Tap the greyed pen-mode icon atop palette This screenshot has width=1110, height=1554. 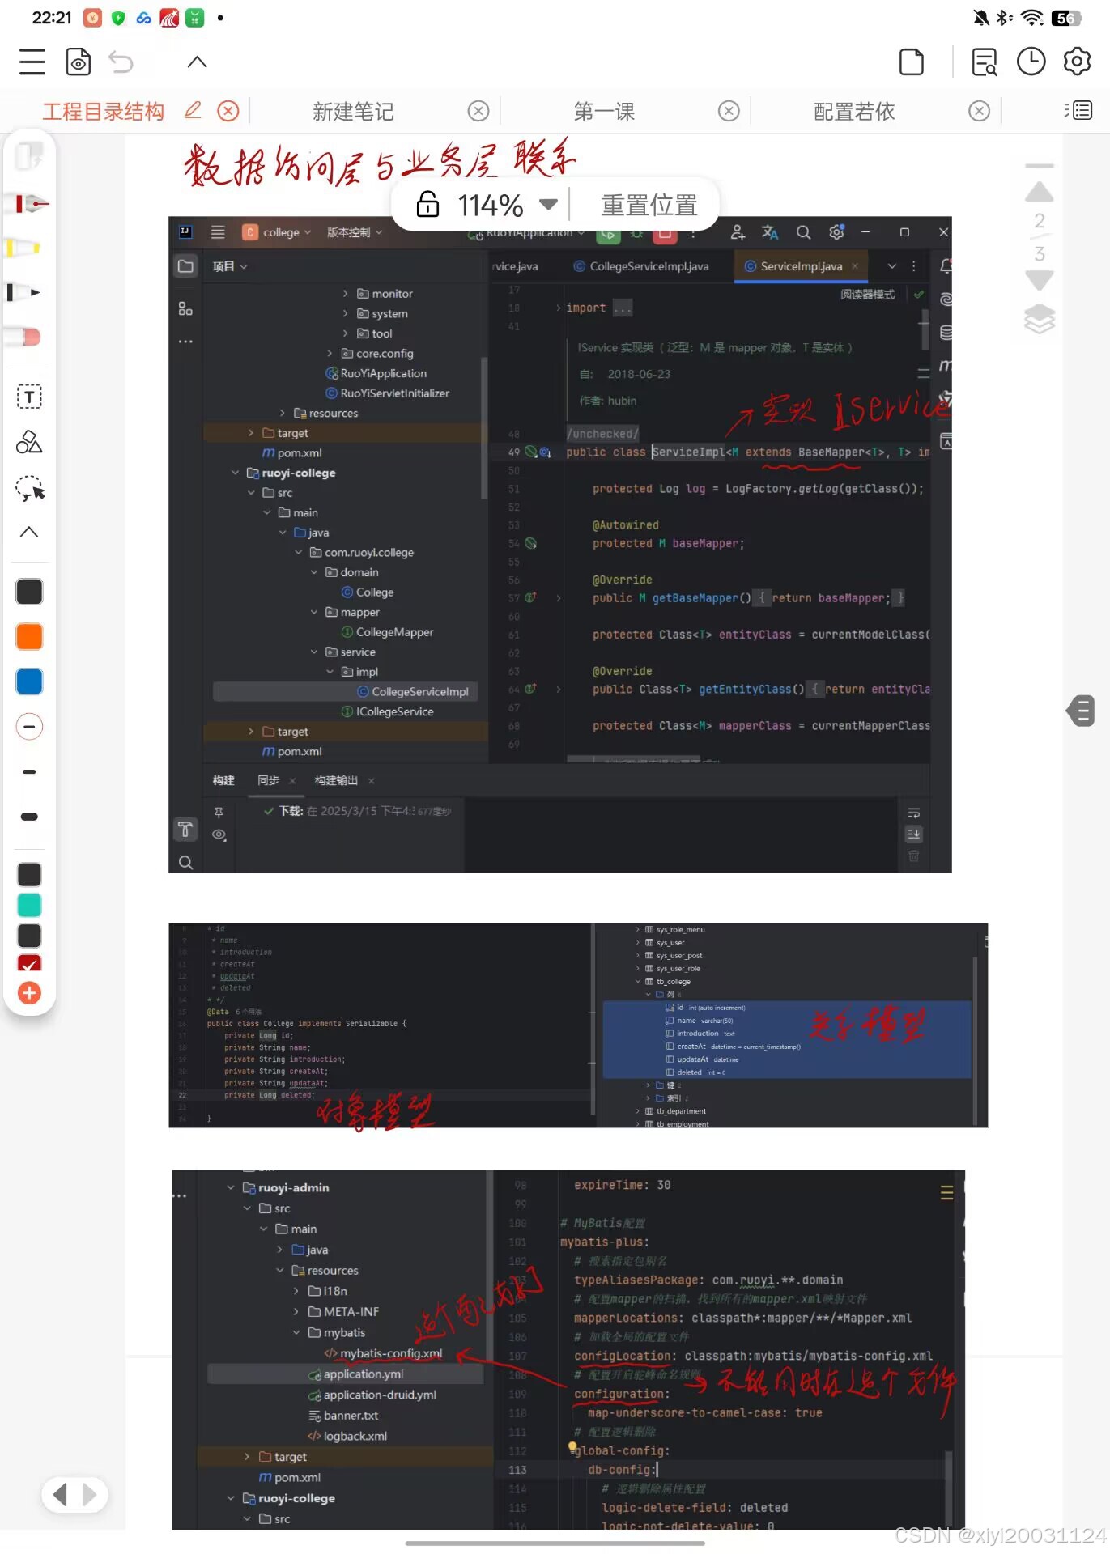30,155
